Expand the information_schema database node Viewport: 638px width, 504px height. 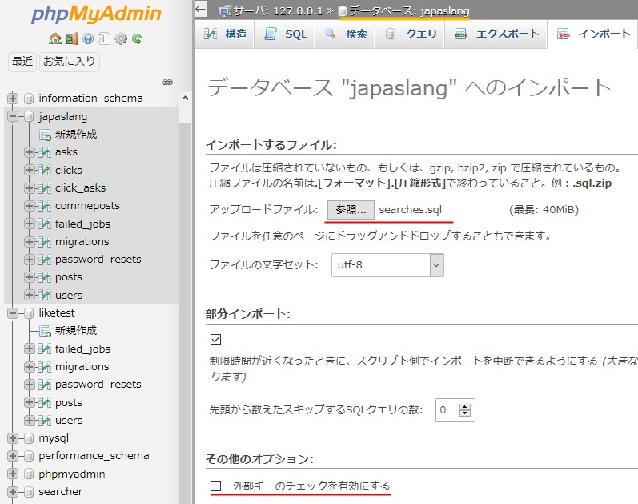pyautogui.click(x=13, y=99)
